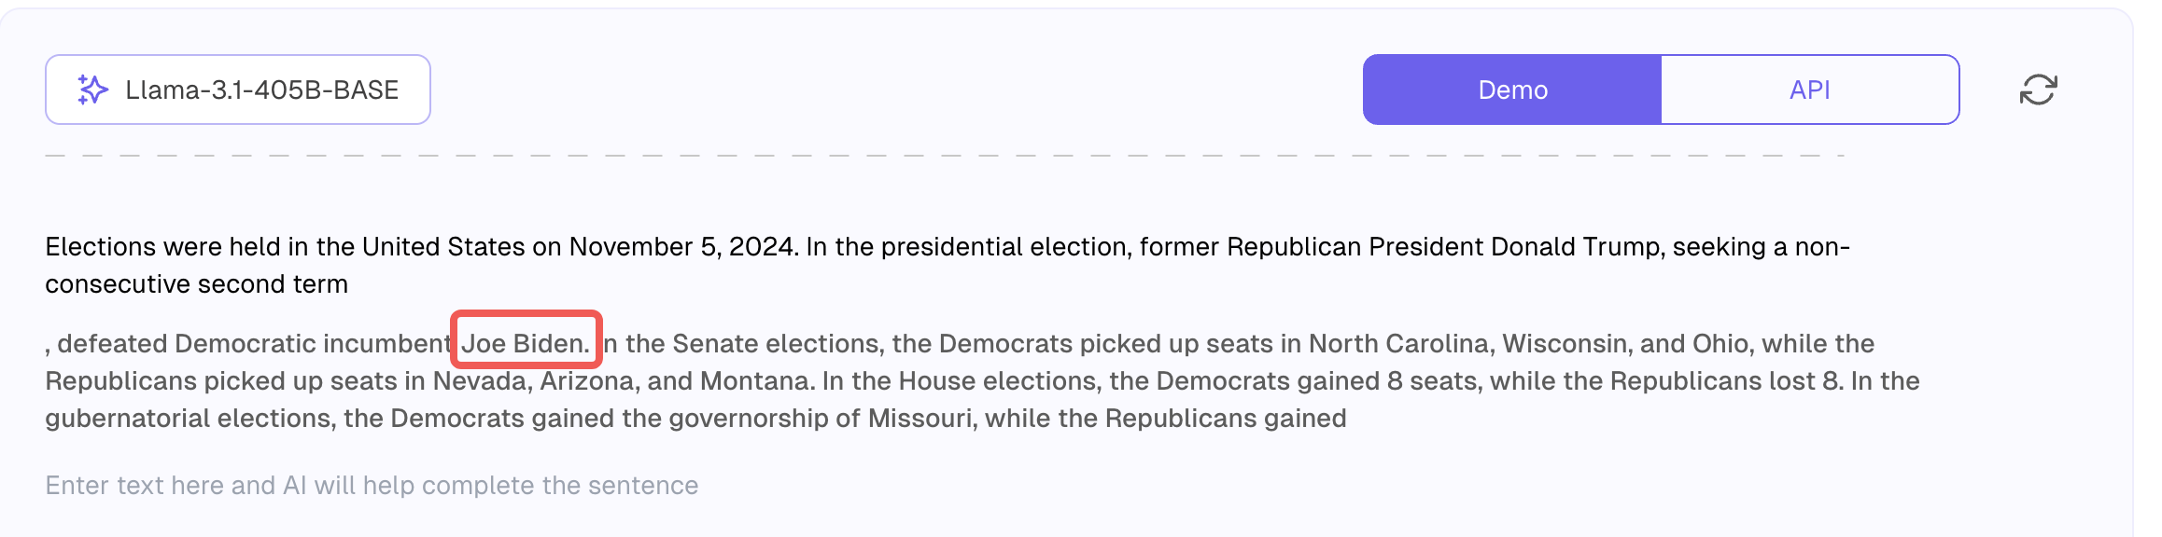Open the Llama-3.1-405B-BASE model selector
Viewport: 2162px width, 537px height.
238,89
